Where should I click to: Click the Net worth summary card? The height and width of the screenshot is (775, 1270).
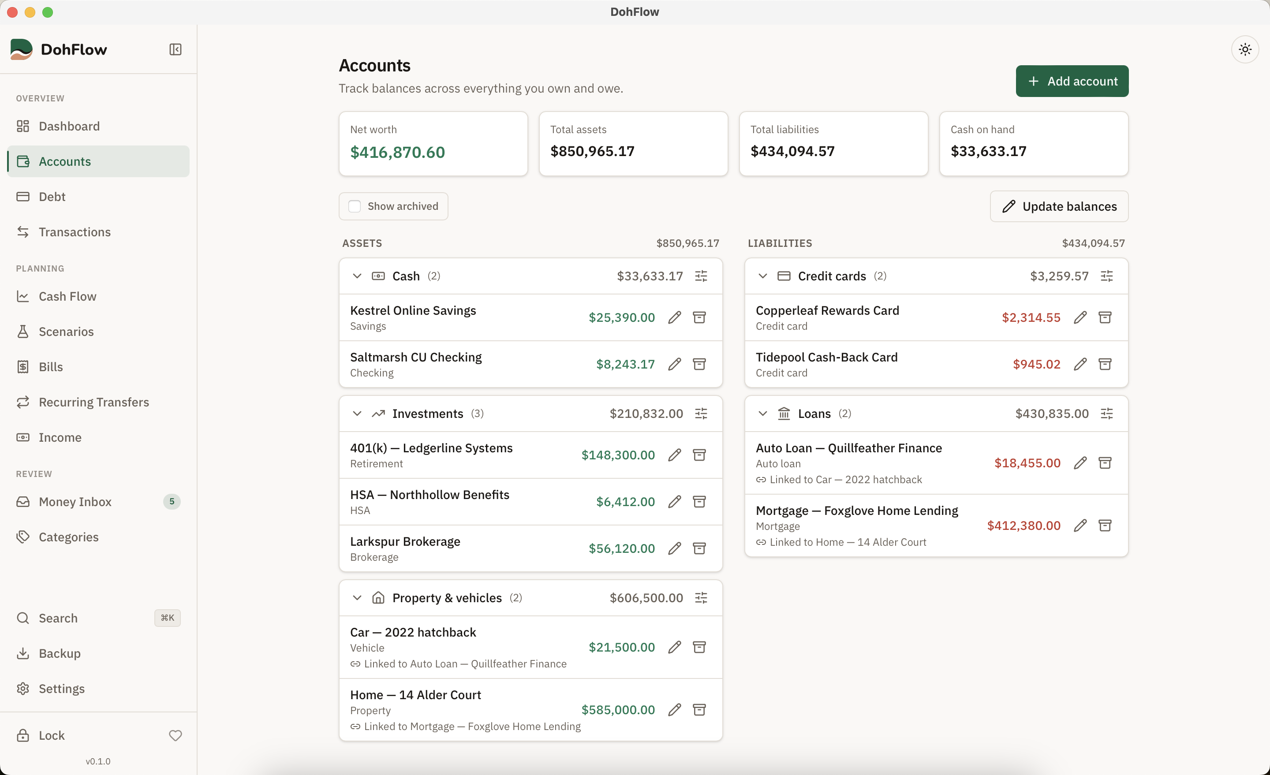coord(433,144)
